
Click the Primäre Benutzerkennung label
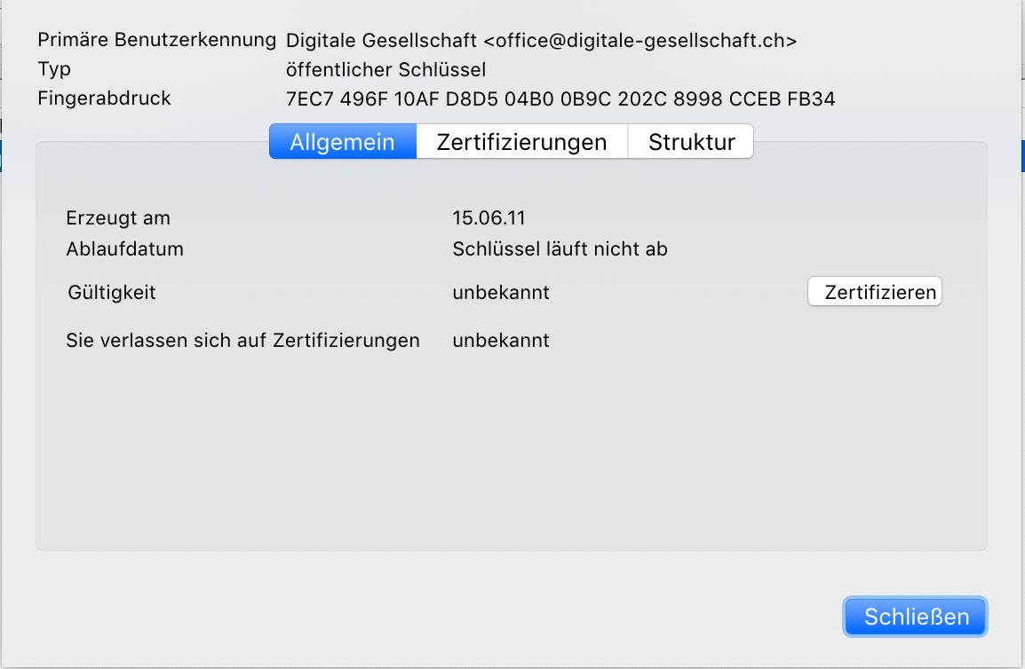[157, 40]
